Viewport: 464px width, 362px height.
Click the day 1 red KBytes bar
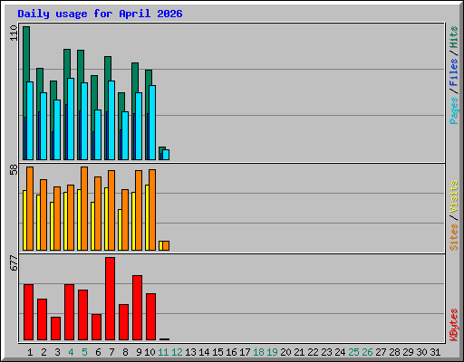click(28, 312)
